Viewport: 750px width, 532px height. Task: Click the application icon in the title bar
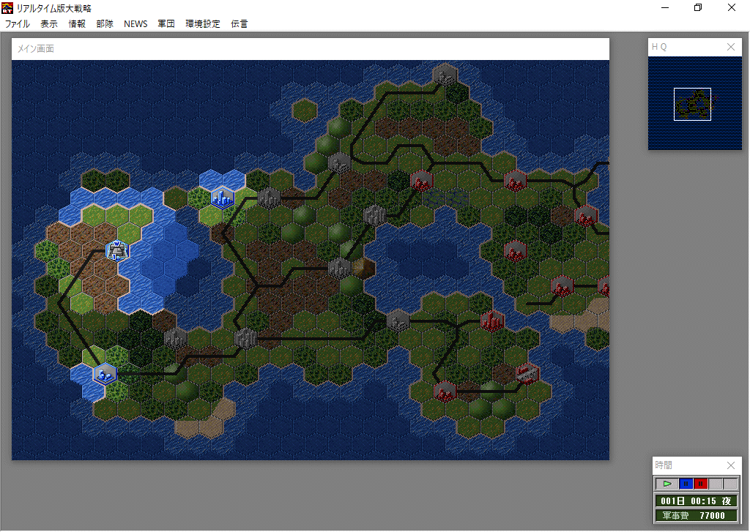pyautogui.click(x=8, y=8)
